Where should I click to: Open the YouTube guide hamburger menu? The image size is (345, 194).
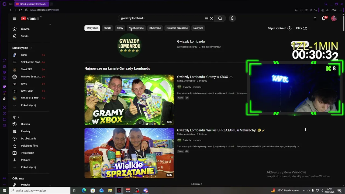15,18
